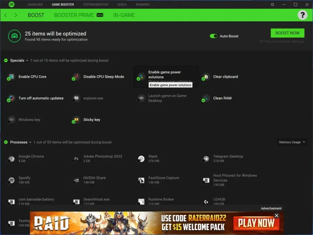Toggle the Auto-Boost switch

coord(213,36)
